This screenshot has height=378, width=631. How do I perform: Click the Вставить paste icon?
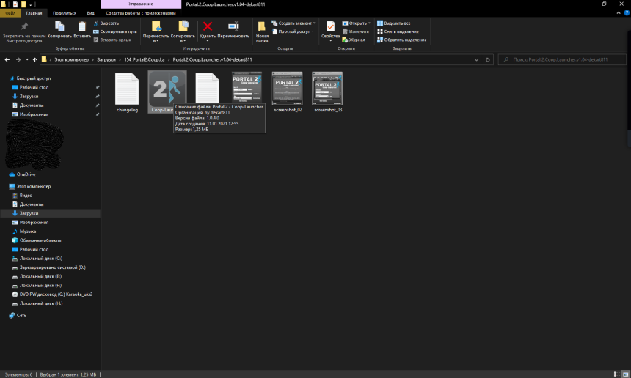pyautogui.click(x=82, y=30)
